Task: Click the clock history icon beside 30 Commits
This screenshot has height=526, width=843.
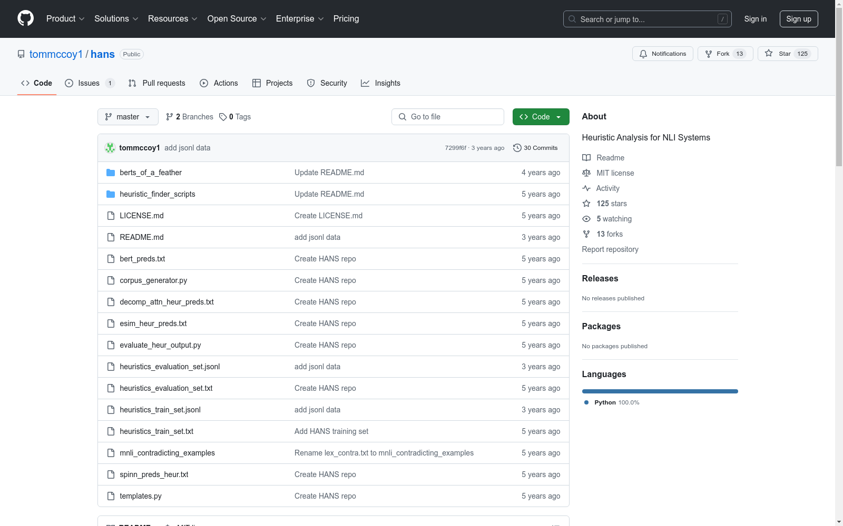Action: 517,148
